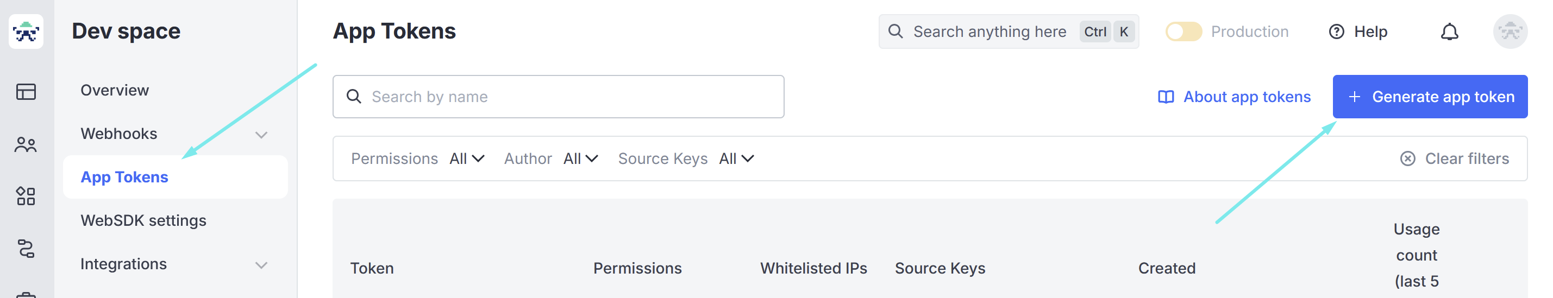Open the Source Keys filter dropdown

click(x=736, y=159)
